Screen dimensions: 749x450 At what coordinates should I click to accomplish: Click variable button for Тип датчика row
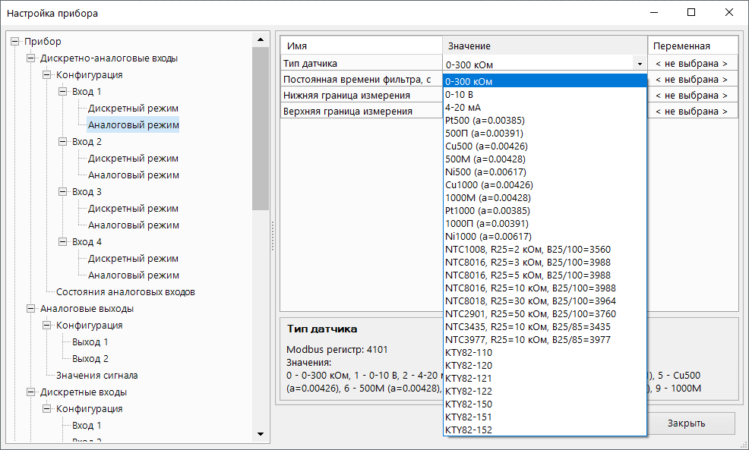click(693, 64)
